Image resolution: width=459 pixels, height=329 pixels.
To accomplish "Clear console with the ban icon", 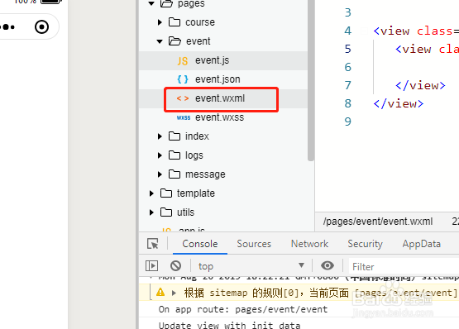I will tap(175, 266).
